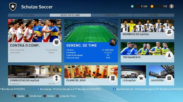Click the tactics board icon on Plano de Jogo

[x=113, y=78]
